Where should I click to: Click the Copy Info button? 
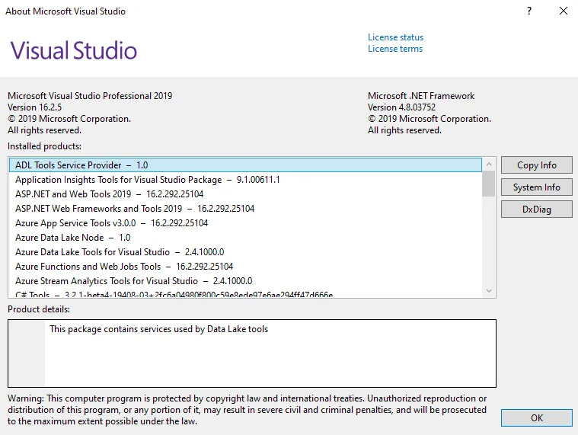pos(536,165)
